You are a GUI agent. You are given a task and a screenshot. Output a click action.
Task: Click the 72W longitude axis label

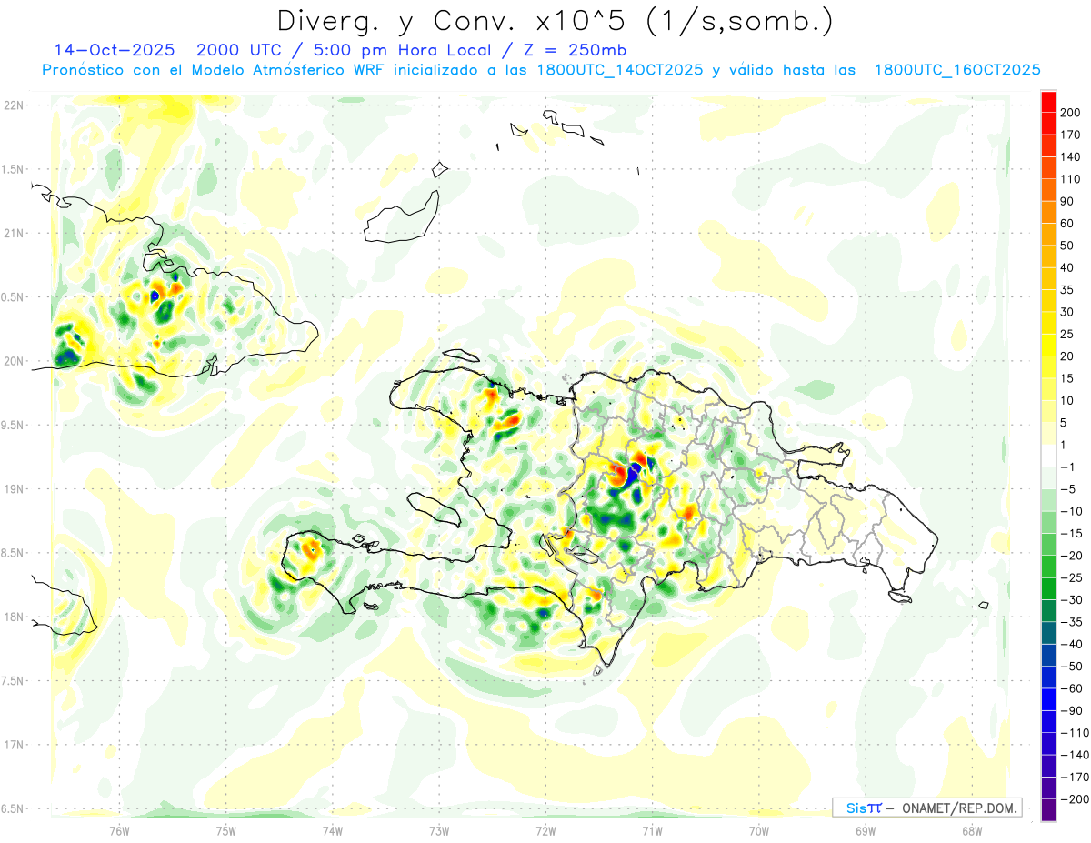(x=545, y=830)
